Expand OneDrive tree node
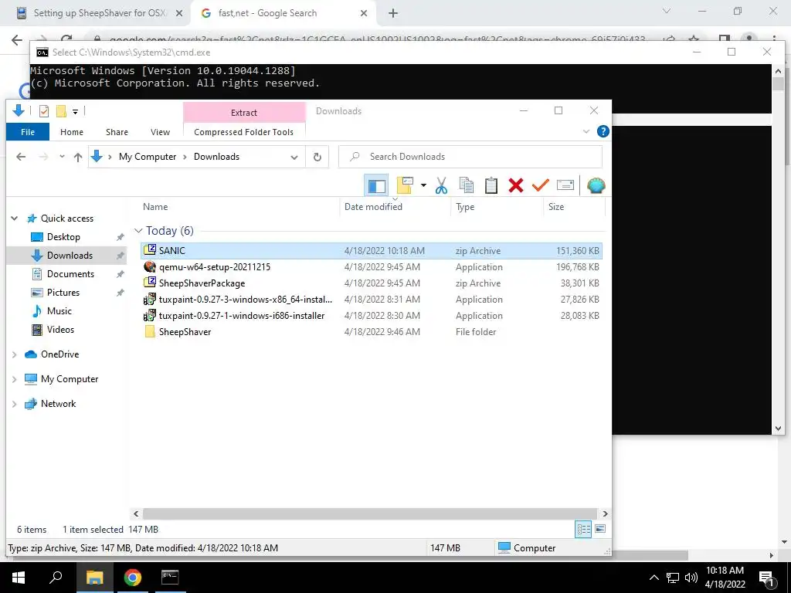The image size is (791, 593). pos(14,354)
